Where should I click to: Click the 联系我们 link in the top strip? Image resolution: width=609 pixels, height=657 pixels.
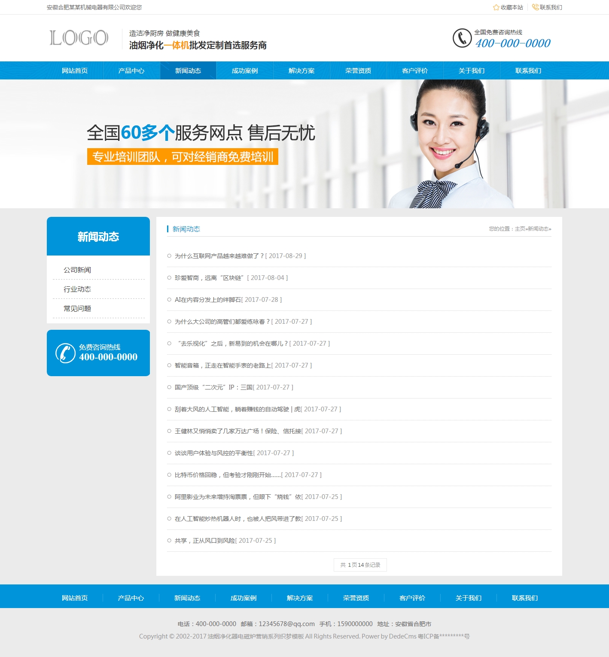click(x=551, y=7)
